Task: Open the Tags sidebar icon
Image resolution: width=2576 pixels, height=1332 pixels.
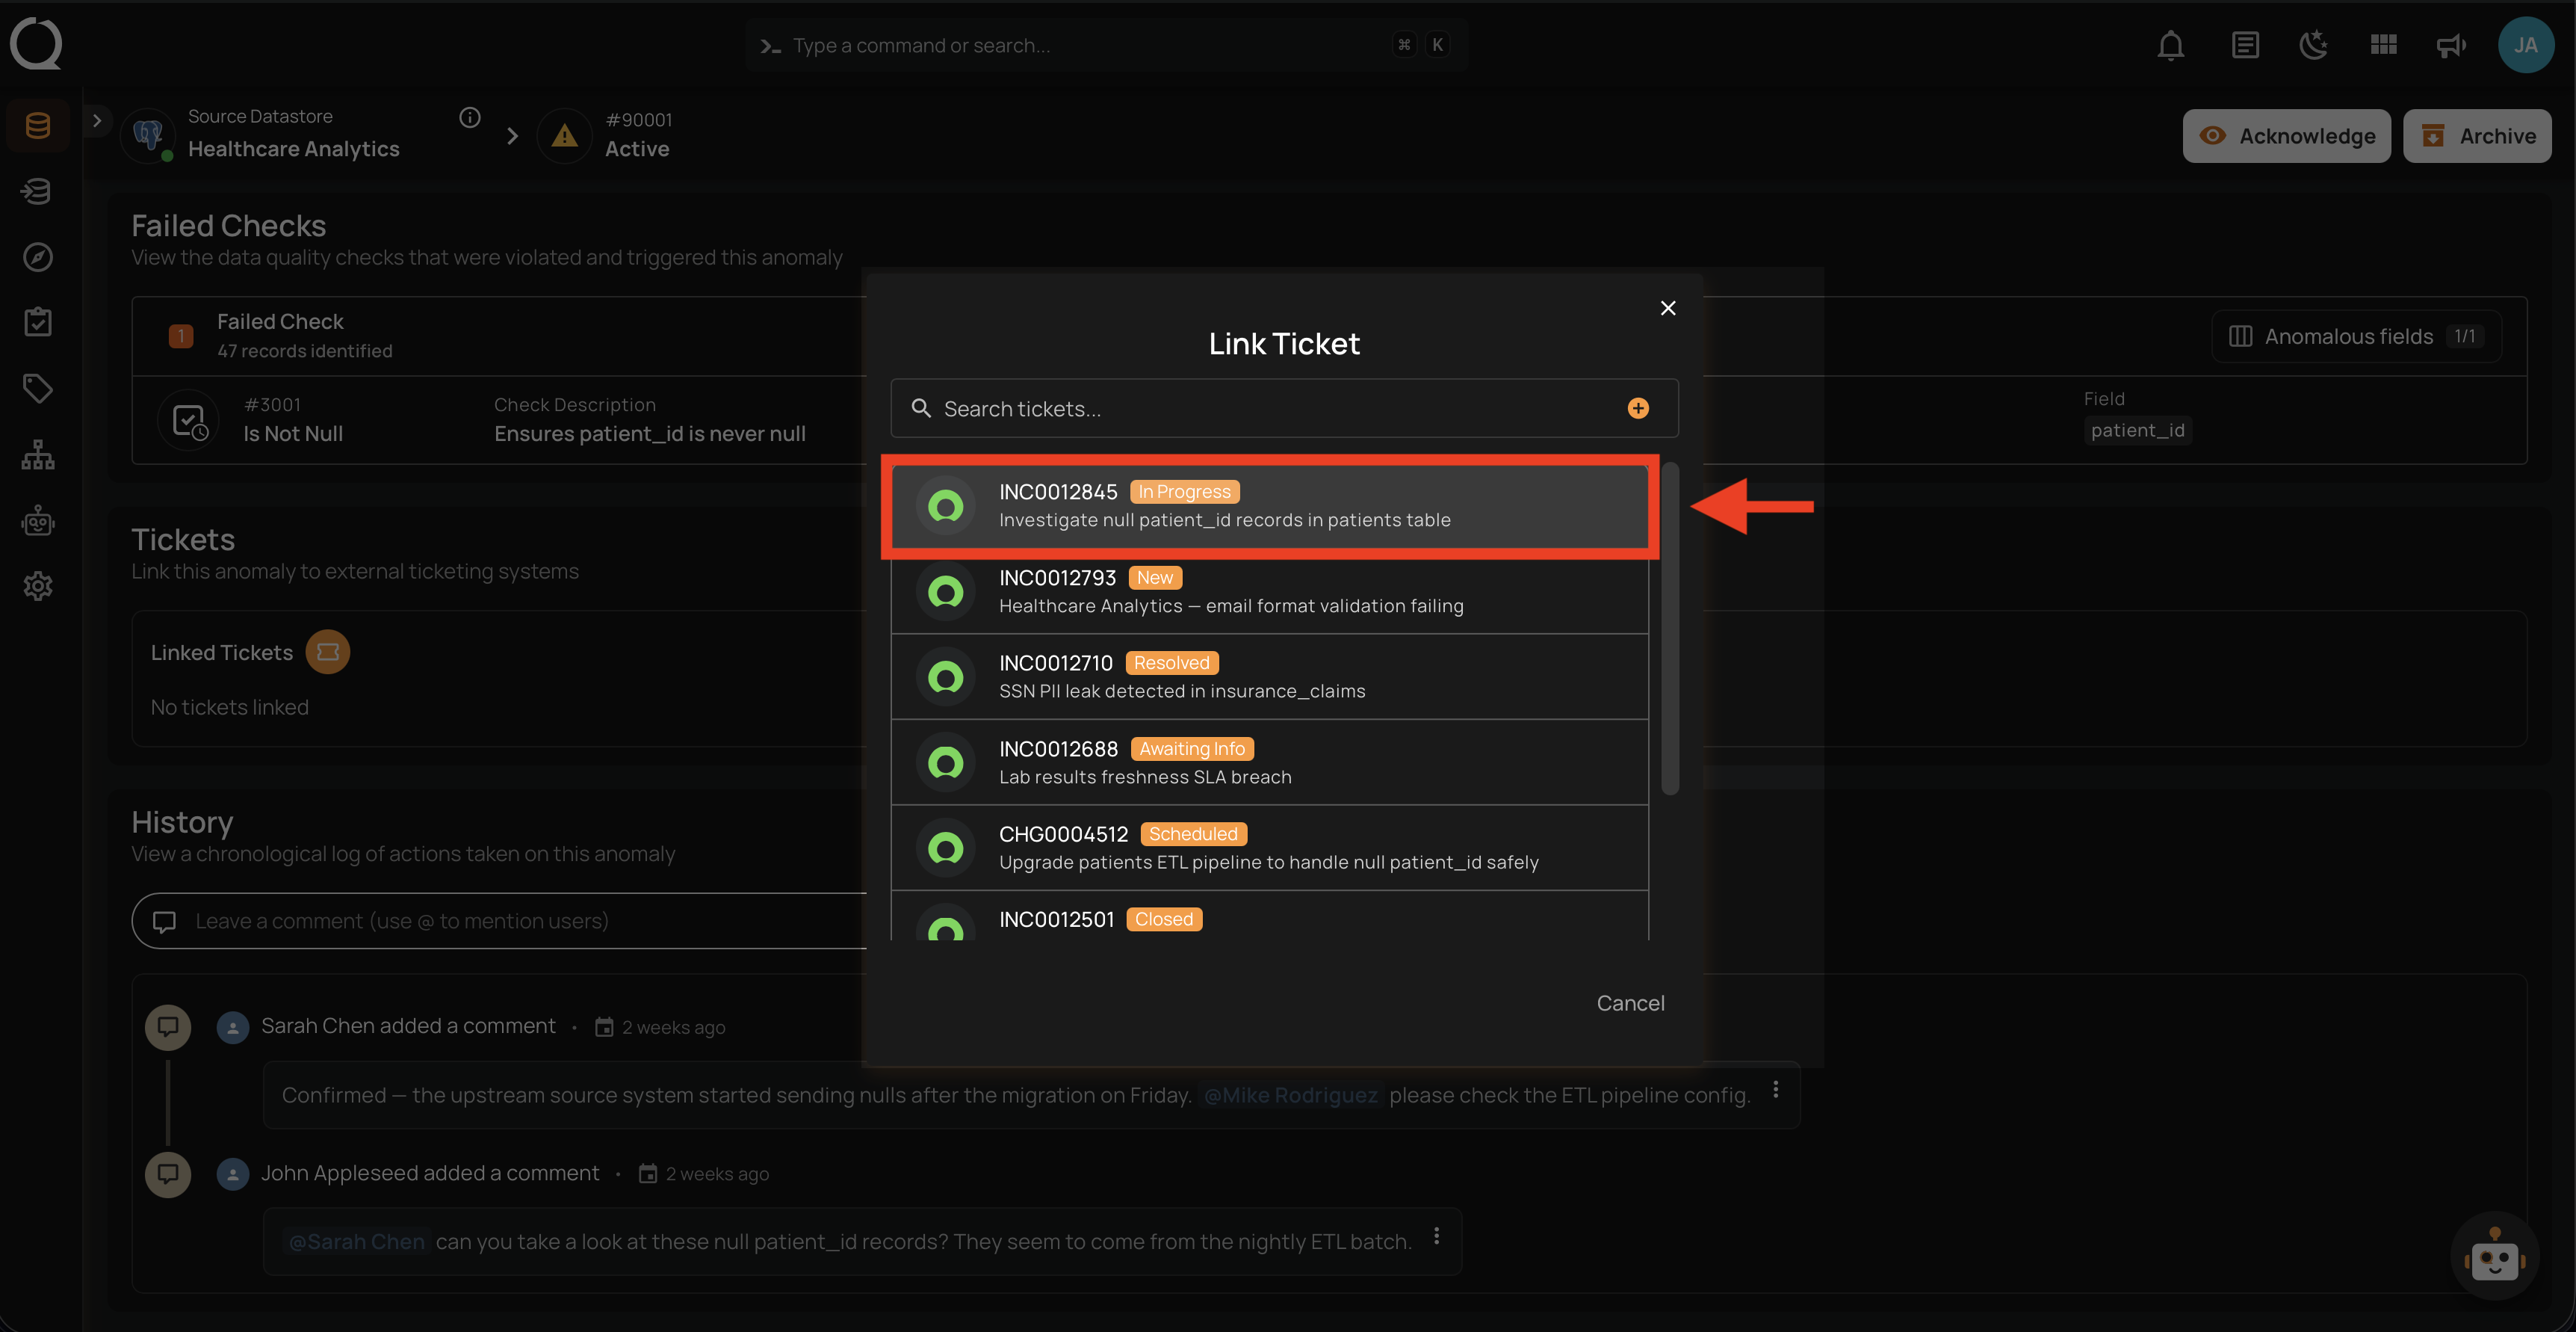Action: [38, 388]
